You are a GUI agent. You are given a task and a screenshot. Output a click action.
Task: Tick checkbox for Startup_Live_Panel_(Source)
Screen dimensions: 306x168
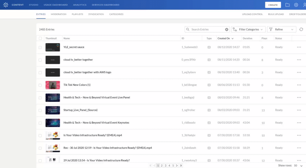tap(40, 110)
